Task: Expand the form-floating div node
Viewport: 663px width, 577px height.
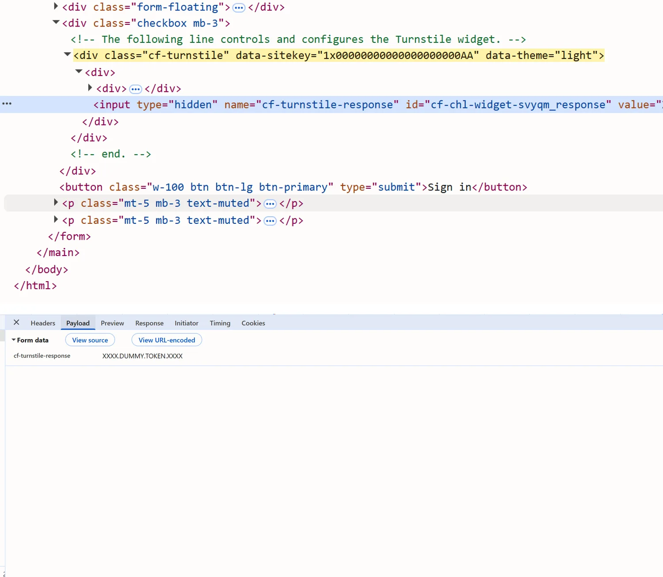Action: pyautogui.click(x=56, y=6)
